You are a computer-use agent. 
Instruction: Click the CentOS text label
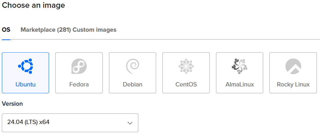pos(186,84)
